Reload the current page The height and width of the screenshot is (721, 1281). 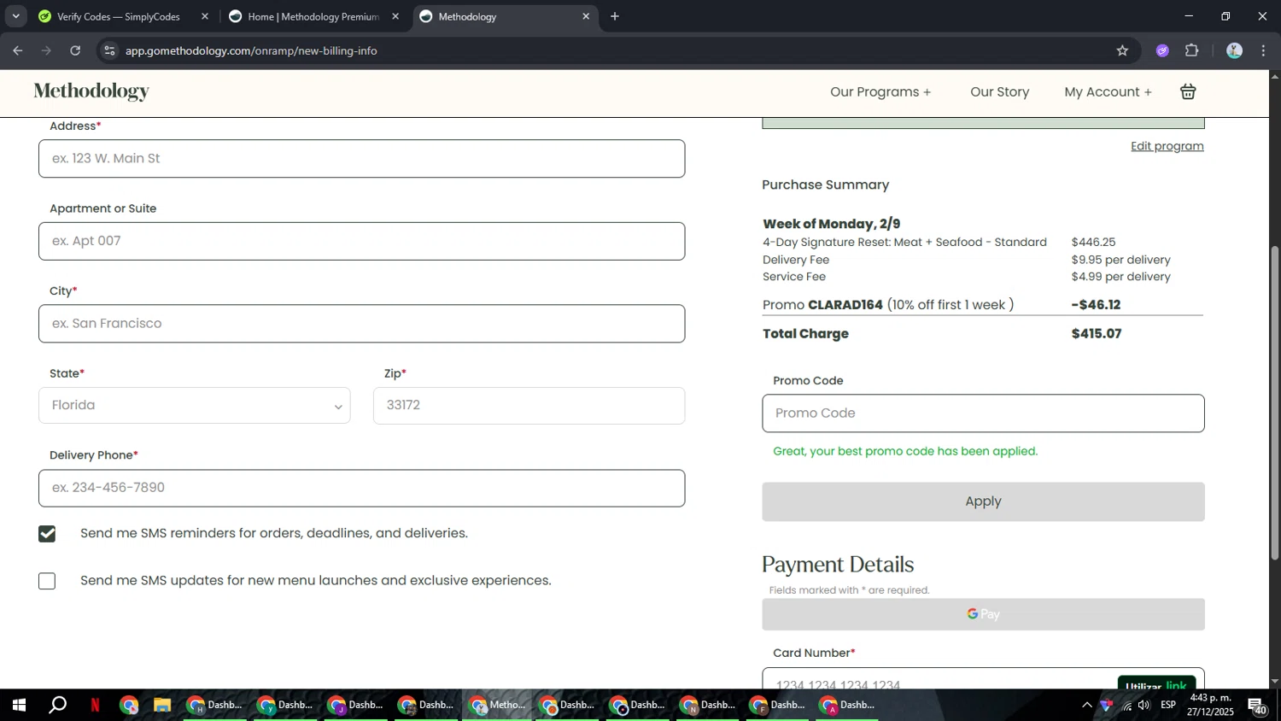click(75, 50)
